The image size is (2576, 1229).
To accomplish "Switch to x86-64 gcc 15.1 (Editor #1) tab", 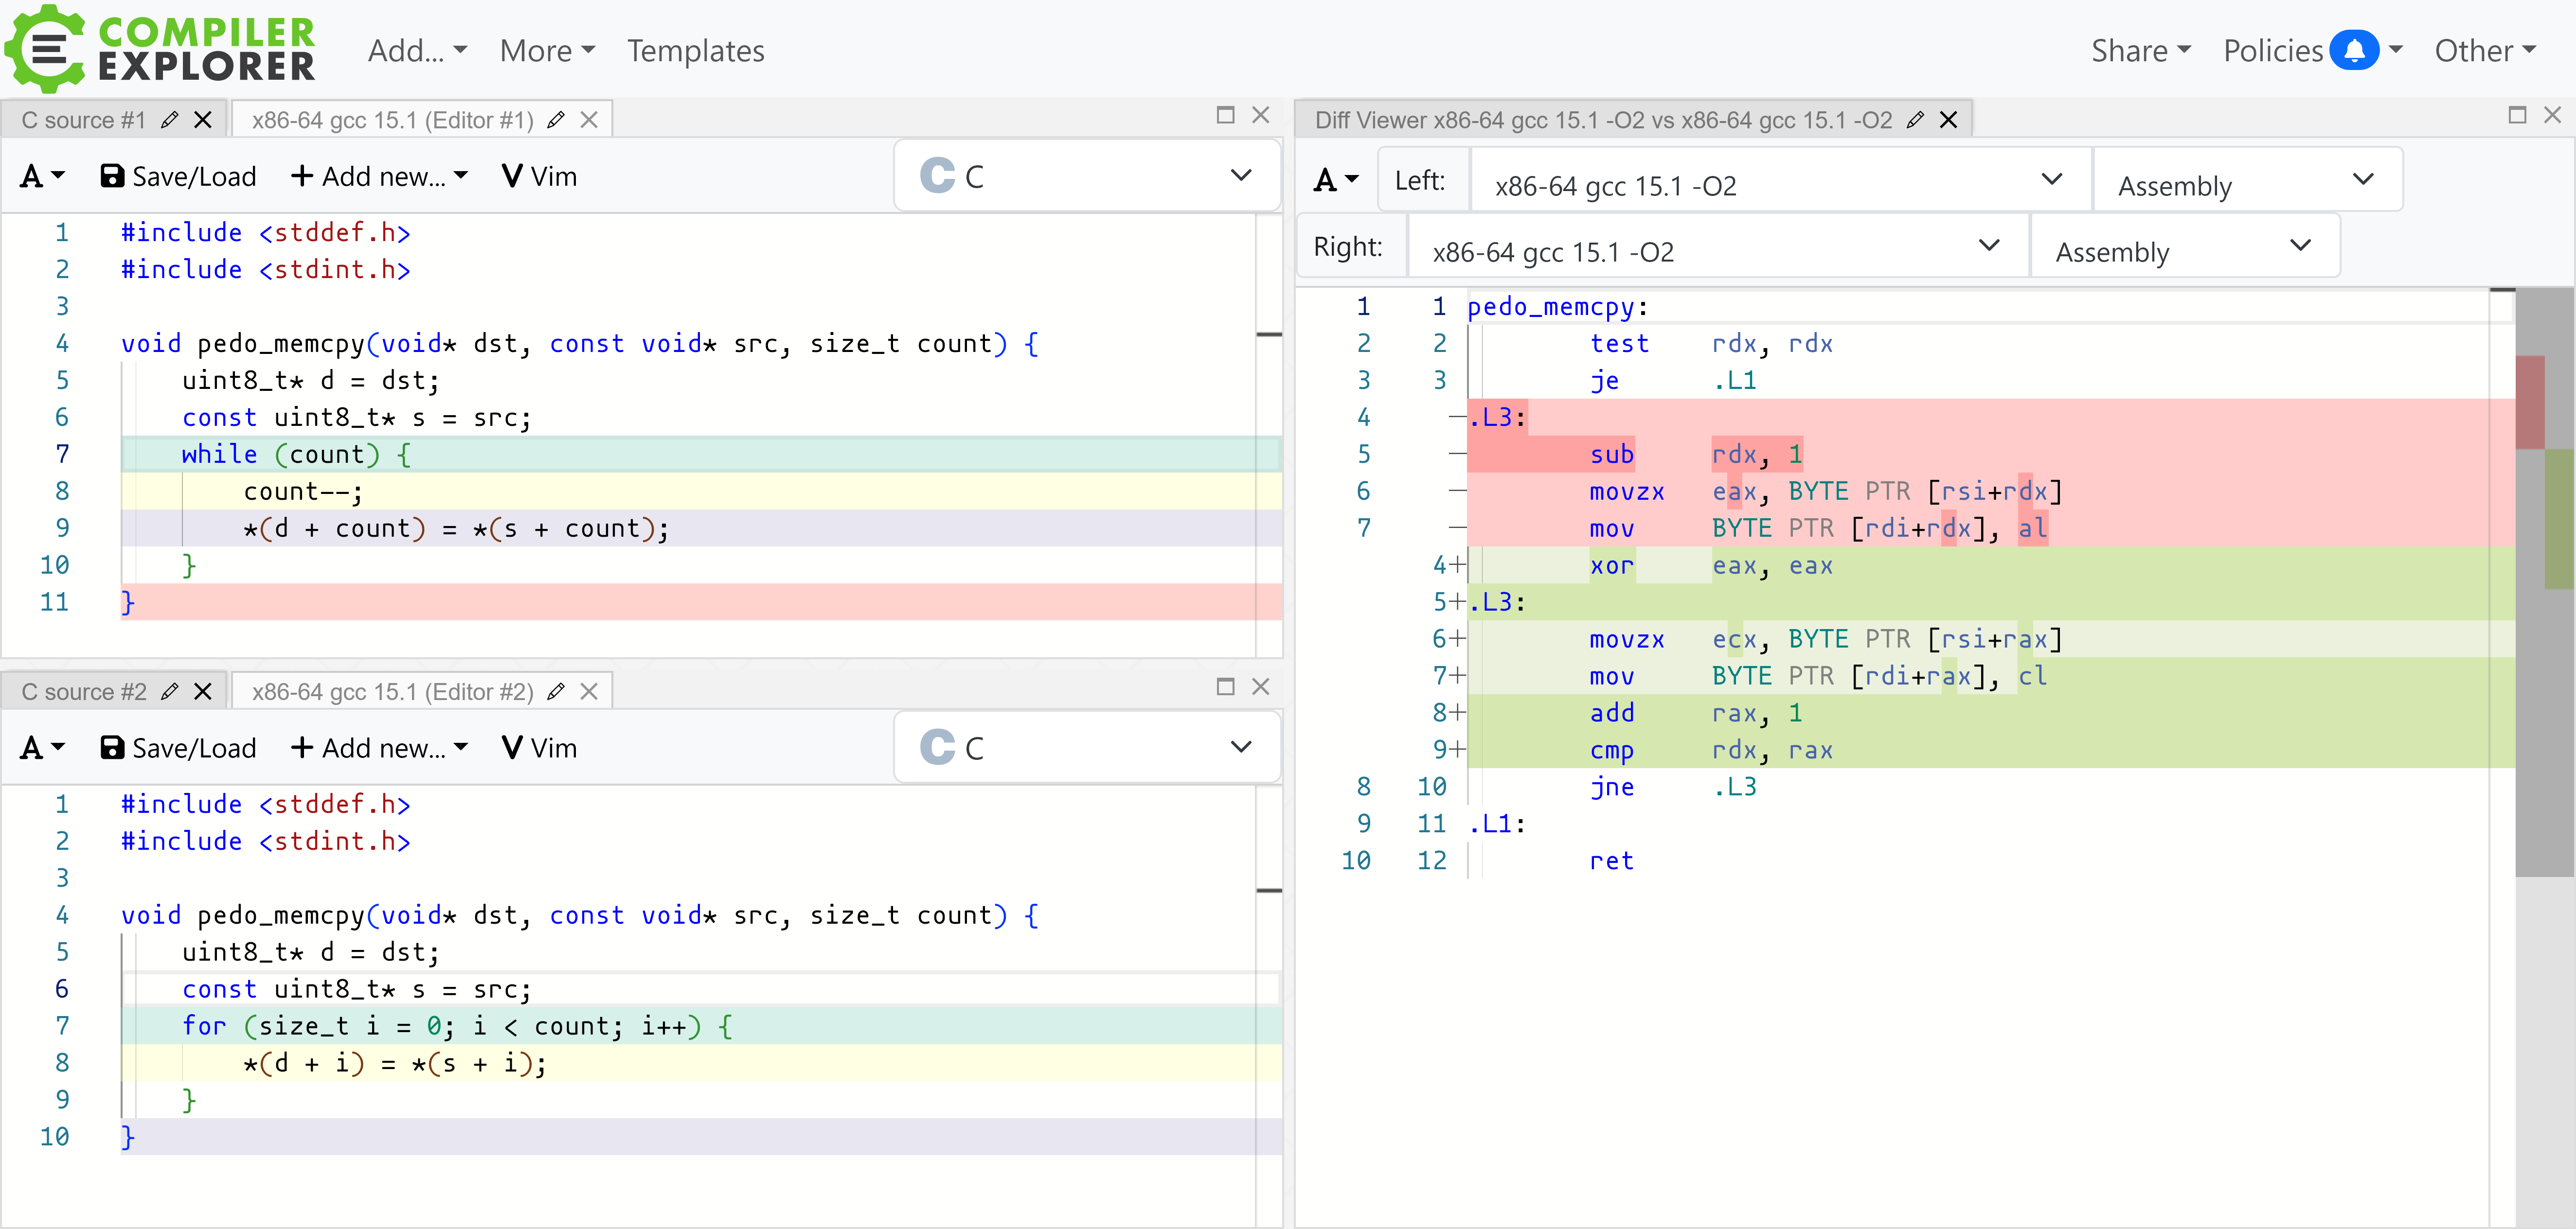I will [x=393, y=120].
